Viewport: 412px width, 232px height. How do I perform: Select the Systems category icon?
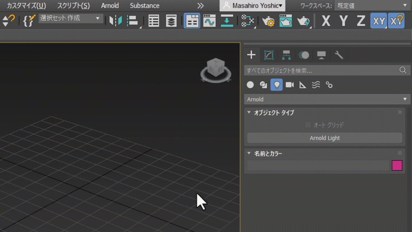(x=329, y=85)
